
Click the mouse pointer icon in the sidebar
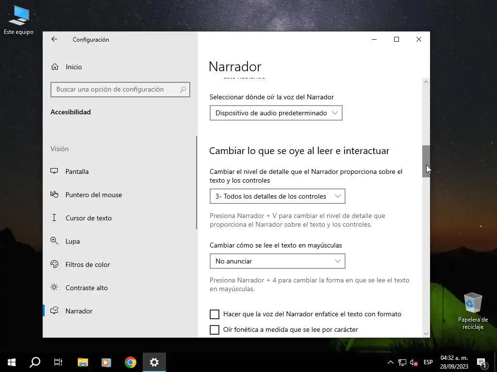coord(54,194)
